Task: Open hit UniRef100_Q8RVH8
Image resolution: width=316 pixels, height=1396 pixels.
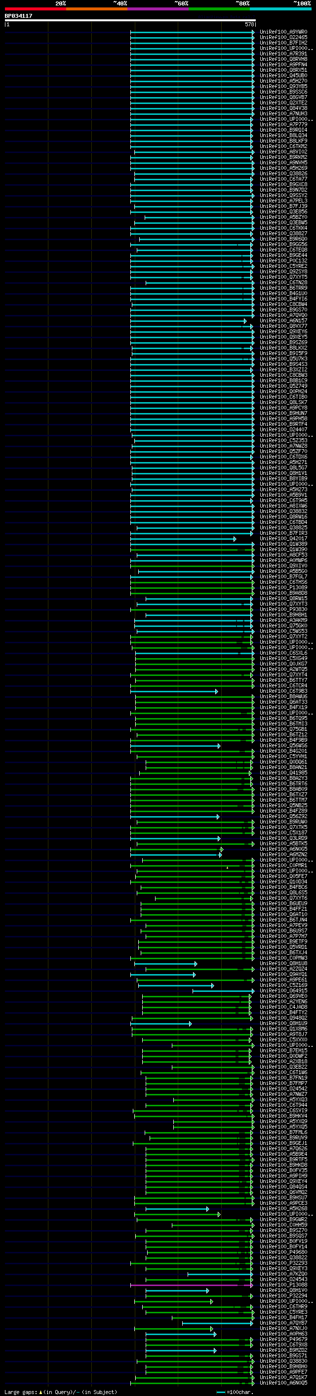Action: [283, 59]
